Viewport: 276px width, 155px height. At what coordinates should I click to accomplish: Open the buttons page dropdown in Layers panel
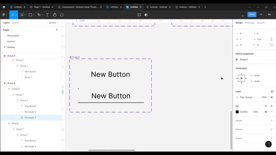53,23
